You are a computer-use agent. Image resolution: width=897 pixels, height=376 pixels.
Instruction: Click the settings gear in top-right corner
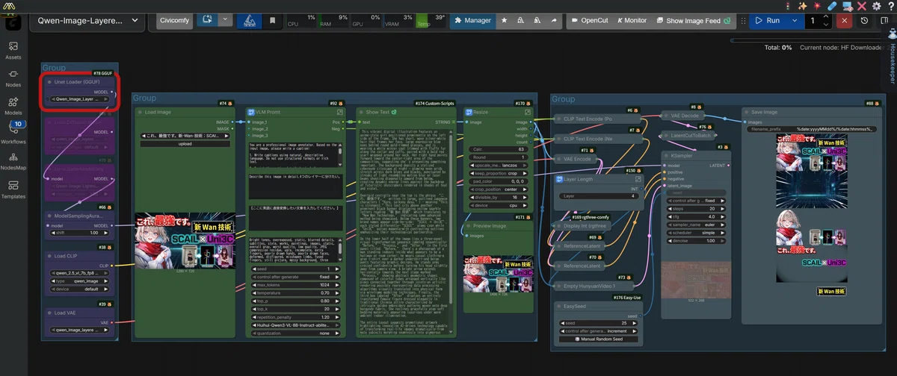(876, 5)
